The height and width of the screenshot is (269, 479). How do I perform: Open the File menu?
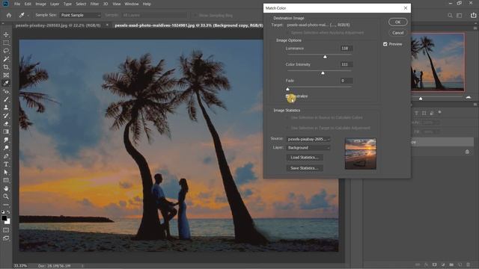(17, 4)
